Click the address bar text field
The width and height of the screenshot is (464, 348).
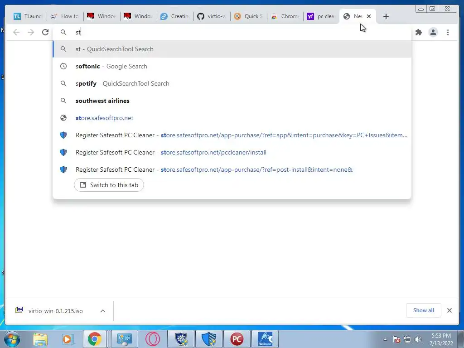232,32
